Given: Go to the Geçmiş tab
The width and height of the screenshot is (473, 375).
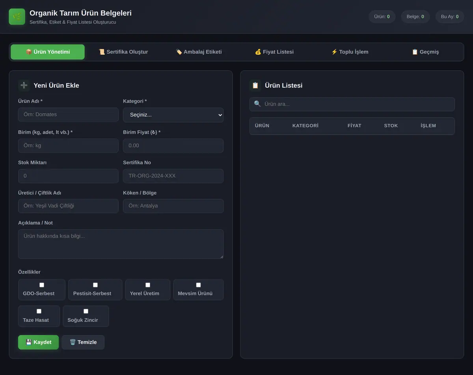Looking at the screenshot, I should pyautogui.click(x=425, y=52).
